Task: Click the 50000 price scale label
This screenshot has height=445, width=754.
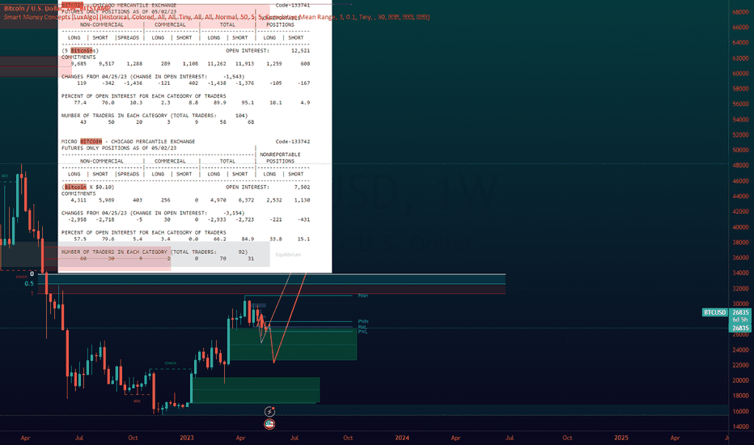Action: (740, 150)
